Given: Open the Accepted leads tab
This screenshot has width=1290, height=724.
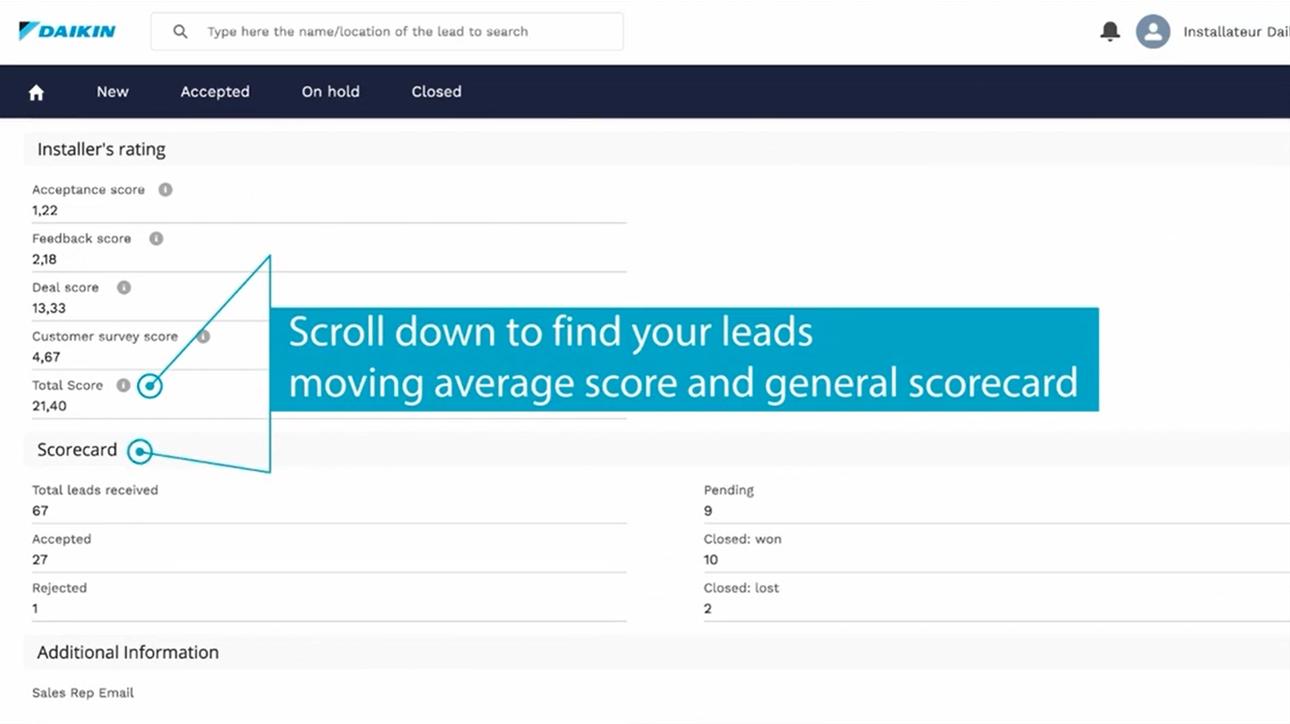Looking at the screenshot, I should (215, 91).
